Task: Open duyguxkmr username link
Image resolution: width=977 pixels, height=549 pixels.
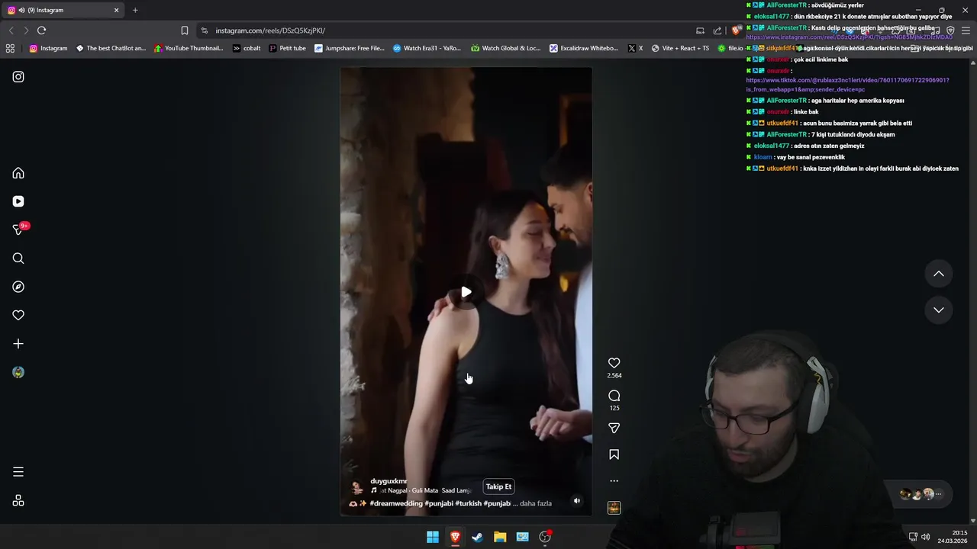Action: tap(389, 481)
